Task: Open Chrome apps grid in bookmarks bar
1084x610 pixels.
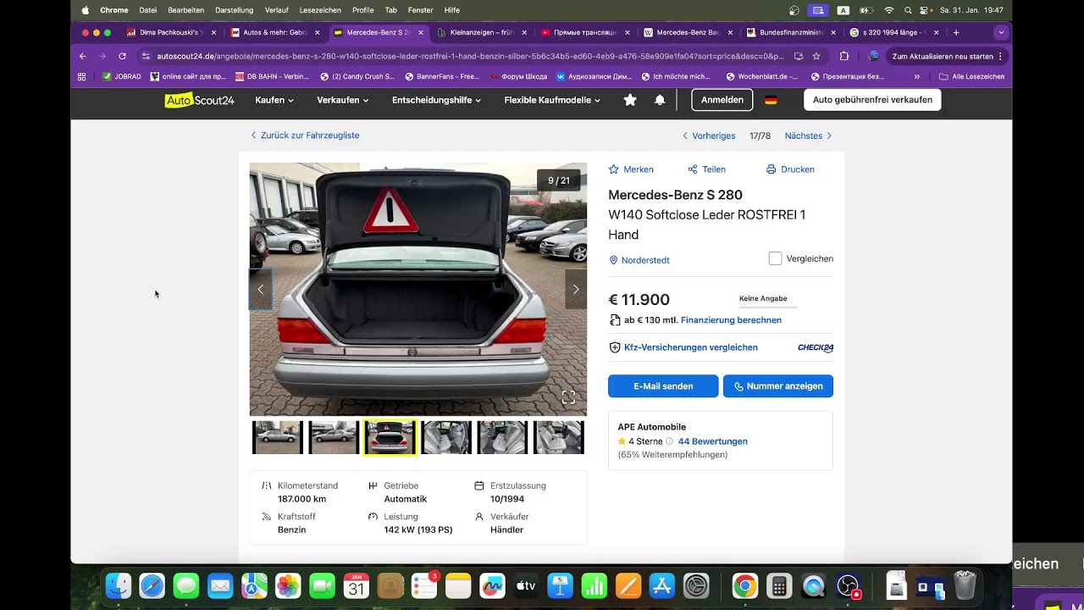Action: pyautogui.click(x=81, y=76)
